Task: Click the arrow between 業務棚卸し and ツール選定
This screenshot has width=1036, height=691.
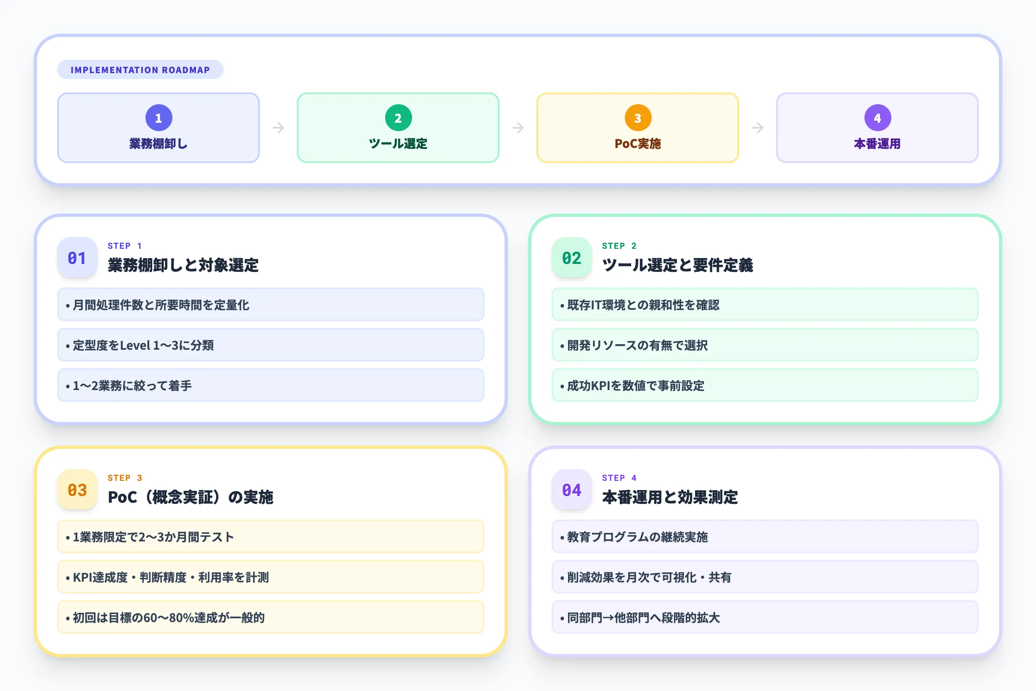Action: [x=278, y=127]
